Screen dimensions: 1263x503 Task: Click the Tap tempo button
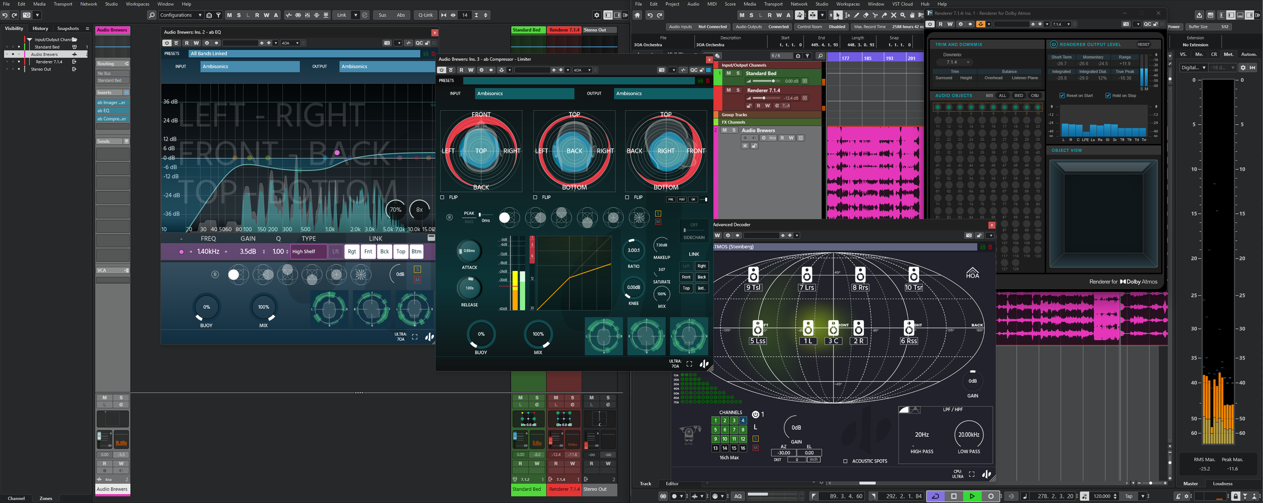click(1129, 496)
